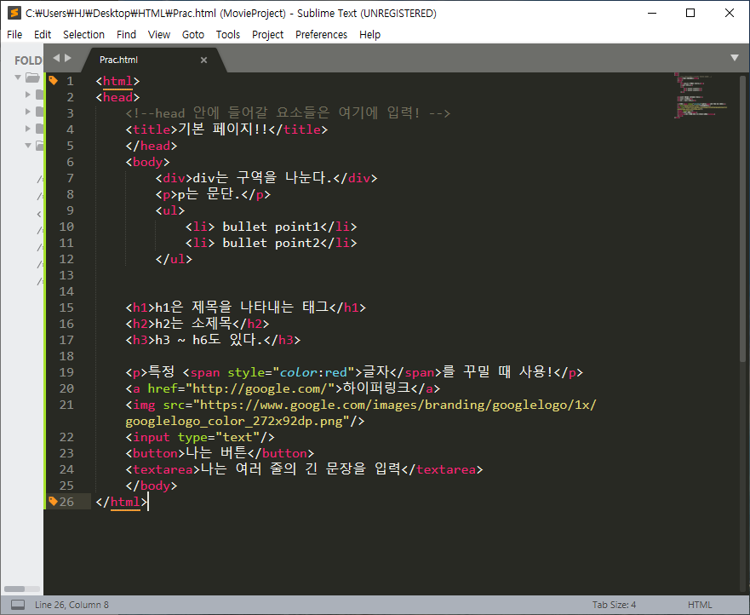The width and height of the screenshot is (750, 615).
Task: Click the closing </html> tag
Action: [x=122, y=502]
